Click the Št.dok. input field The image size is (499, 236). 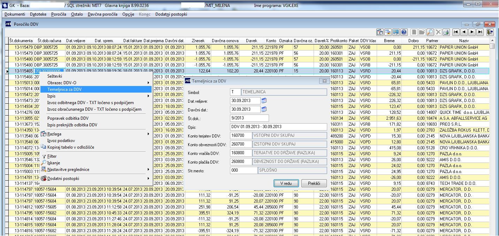249,118
